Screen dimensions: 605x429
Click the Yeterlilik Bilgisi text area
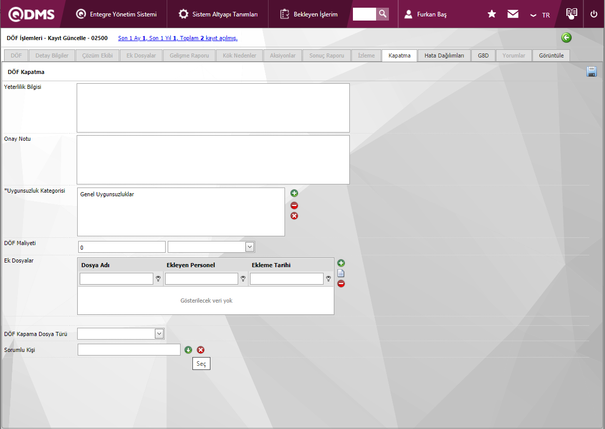[213, 108]
